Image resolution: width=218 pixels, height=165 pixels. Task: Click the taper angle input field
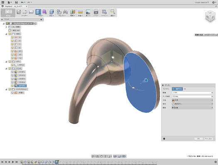pos(192,96)
